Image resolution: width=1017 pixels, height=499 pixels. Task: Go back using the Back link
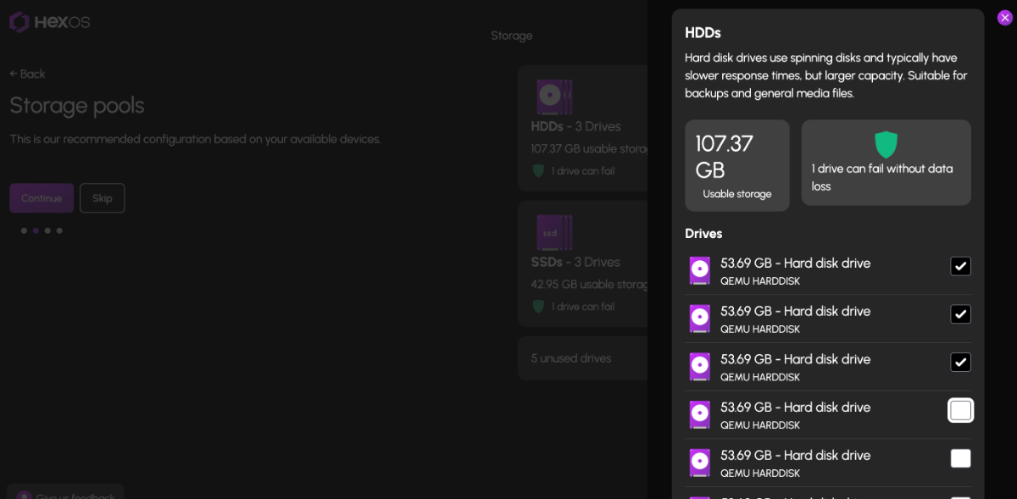(27, 74)
